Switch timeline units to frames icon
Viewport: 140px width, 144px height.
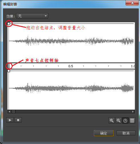[132, 121]
